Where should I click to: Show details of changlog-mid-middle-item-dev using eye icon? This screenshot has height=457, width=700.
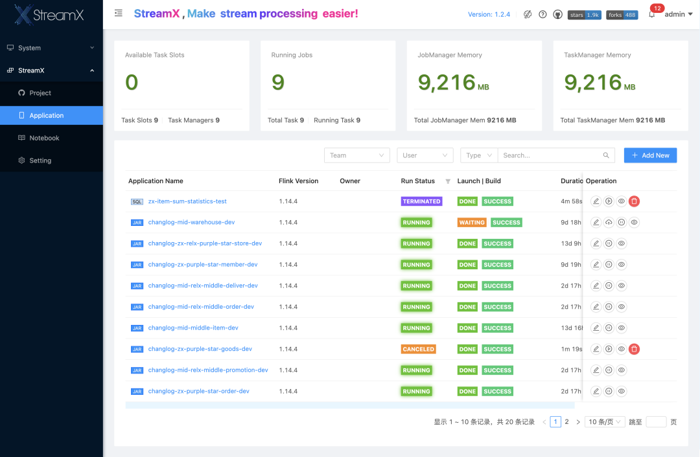pos(622,328)
